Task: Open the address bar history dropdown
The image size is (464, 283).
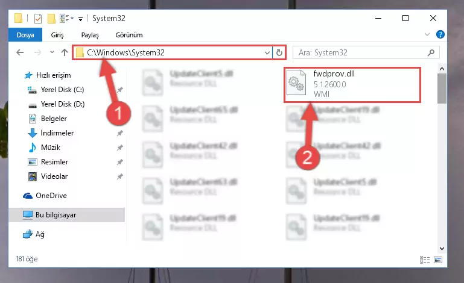Action: click(267, 52)
